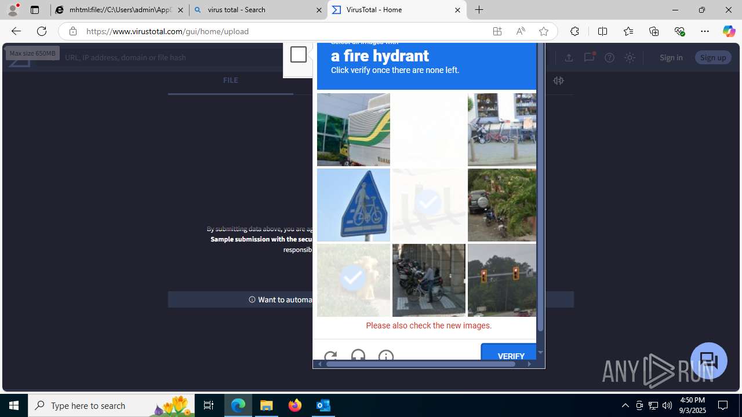
Task: Click VirusTotal upload icon
Action: pyautogui.click(x=569, y=57)
